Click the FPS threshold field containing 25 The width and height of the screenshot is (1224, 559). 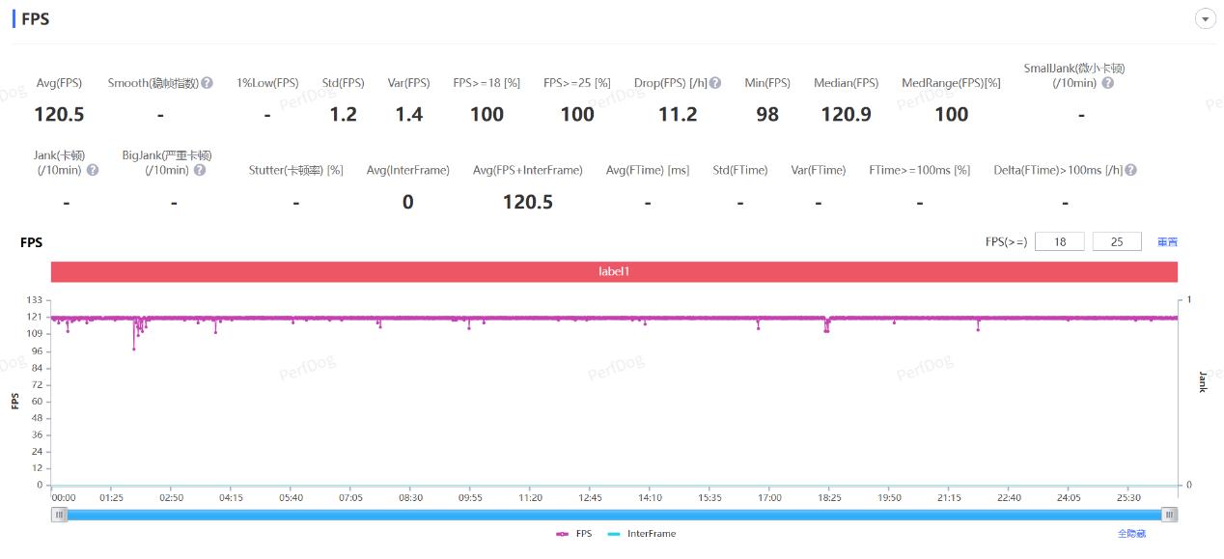pos(1117,241)
